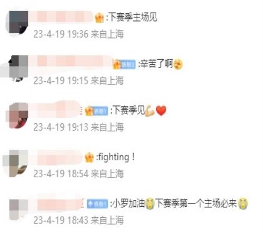Click the timestamp 23-4-19 19:36 来自上海

pyautogui.click(x=78, y=34)
